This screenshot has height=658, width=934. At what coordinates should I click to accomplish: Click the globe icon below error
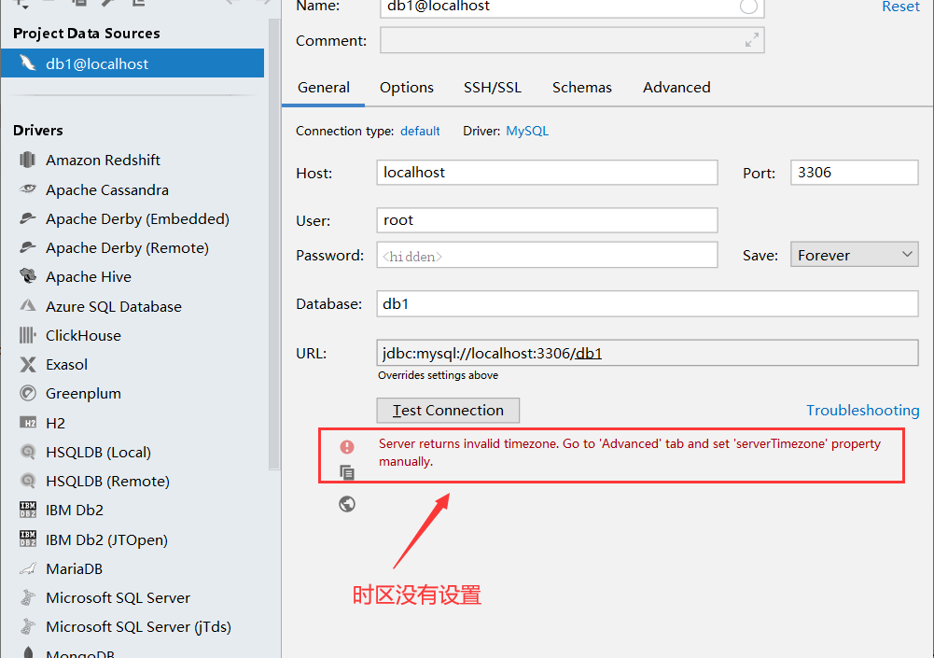point(347,504)
